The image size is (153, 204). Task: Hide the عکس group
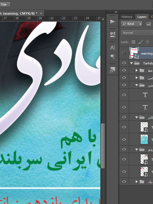click(x=124, y=77)
